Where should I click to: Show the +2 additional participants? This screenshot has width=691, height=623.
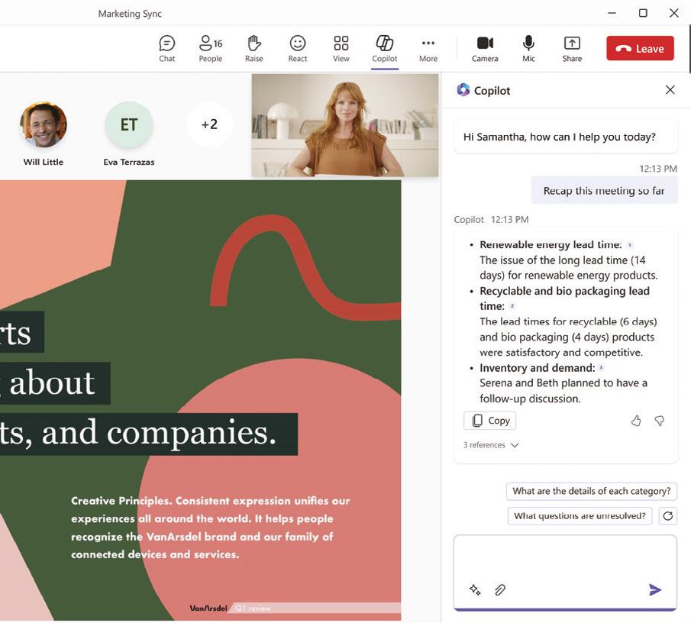coord(209,124)
